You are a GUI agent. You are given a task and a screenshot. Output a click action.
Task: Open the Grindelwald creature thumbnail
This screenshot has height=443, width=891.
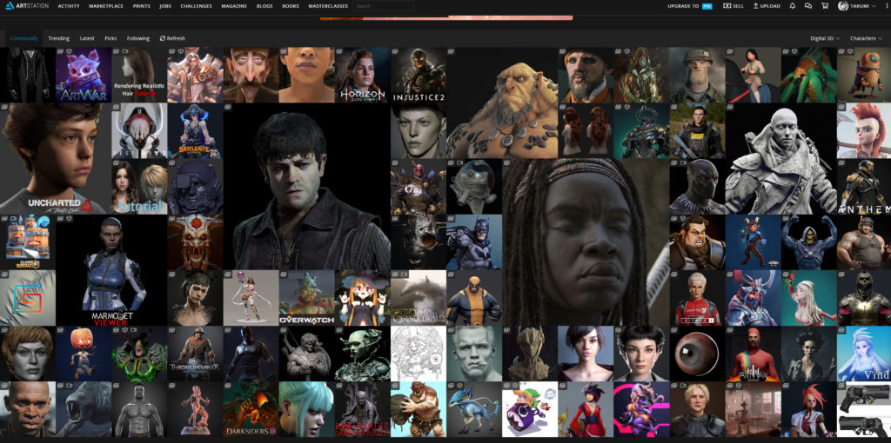click(419, 297)
